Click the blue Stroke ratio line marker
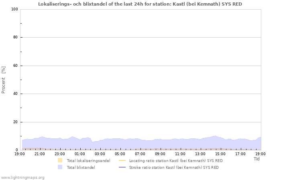 (x=122, y=167)
